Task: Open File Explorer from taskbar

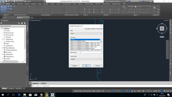Action: (x=25, y=95)
